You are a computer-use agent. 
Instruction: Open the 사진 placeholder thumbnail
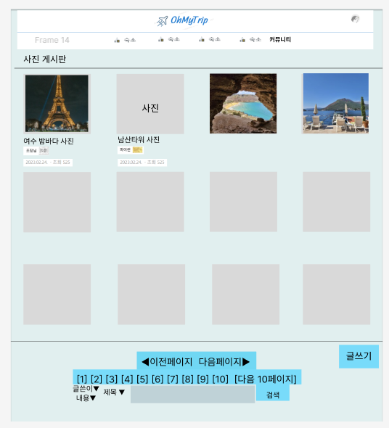[150, 104]
